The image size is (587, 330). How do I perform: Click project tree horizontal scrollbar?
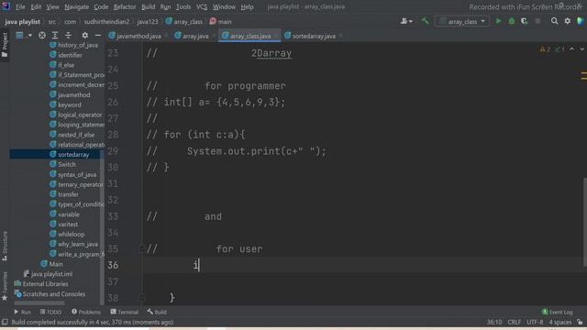coord(39,302)
